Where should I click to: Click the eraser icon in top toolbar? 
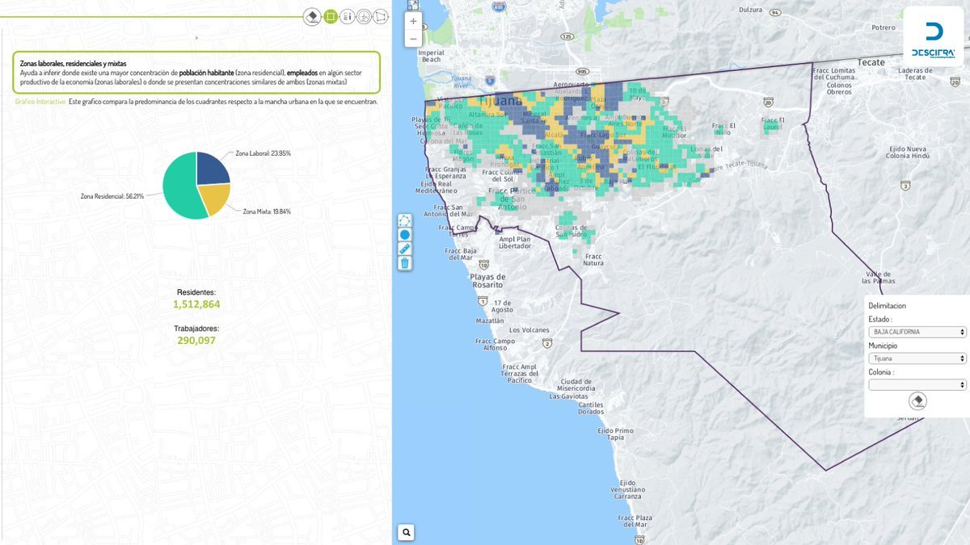313,16
